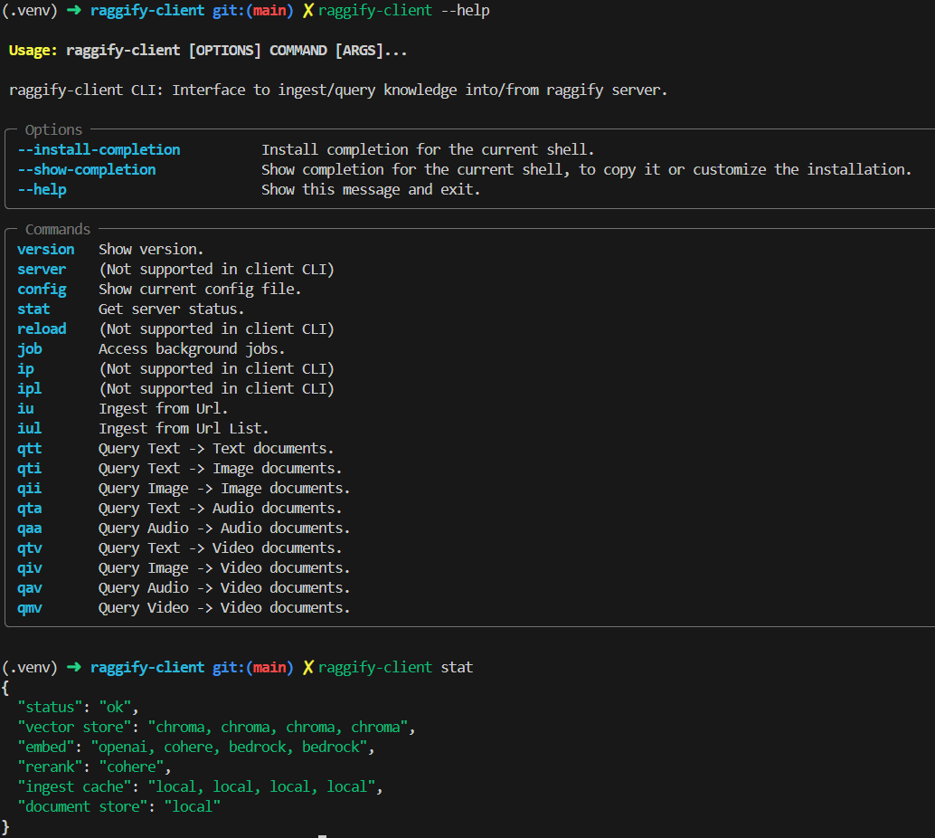The height and width of the screenshot is (838, 935).
Task: Click the 'qtt' command name
Action: [30, 449]
